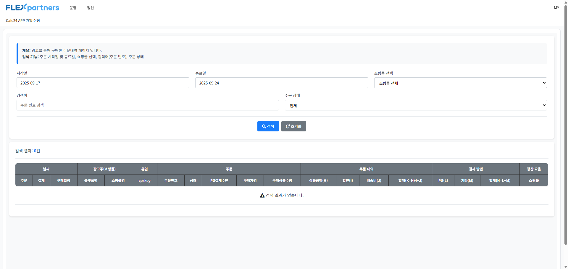Click the PG결제수단 column header
The width and height of the screenshot is (568, 269).
219,180
